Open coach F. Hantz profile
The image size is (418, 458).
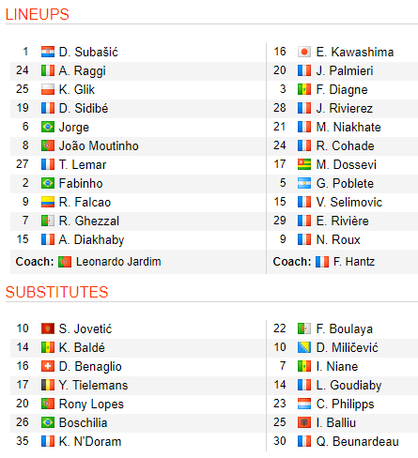click(x=354, y=262)
